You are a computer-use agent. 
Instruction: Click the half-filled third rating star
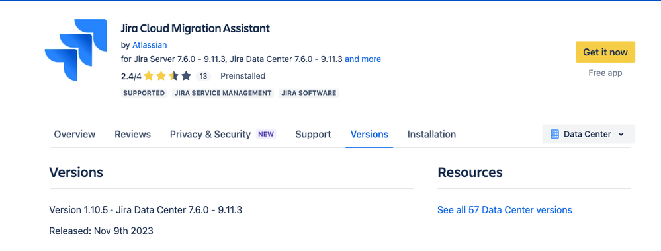(x=173, y=76)
